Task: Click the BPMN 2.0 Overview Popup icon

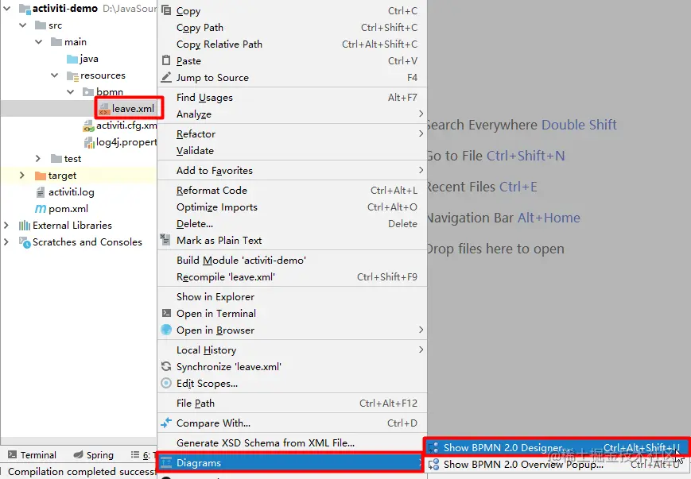Action: click(x=433, y=465)
